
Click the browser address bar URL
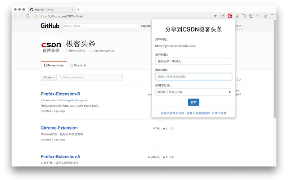(x=61, y=16)
